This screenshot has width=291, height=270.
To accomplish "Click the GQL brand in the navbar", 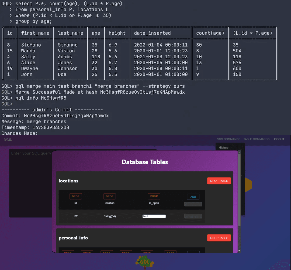I will [8, 139].
